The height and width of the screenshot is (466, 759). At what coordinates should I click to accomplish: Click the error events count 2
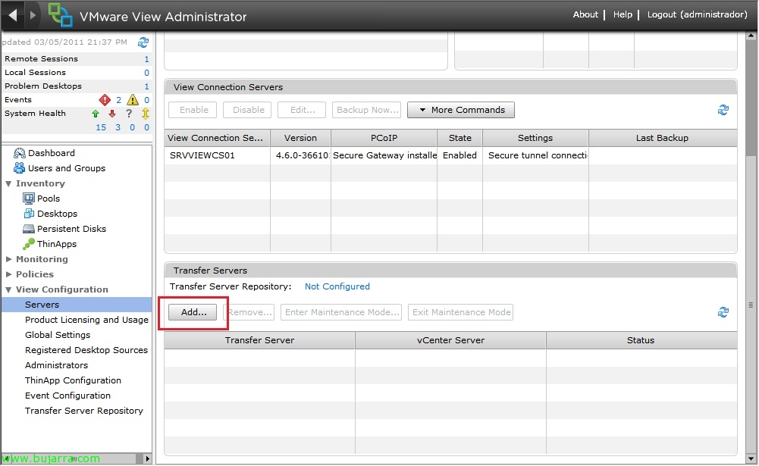tap(118, 100)
